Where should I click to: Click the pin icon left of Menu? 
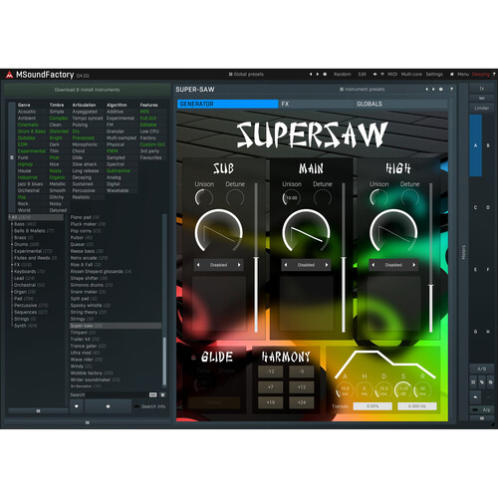tap(452, 75)
